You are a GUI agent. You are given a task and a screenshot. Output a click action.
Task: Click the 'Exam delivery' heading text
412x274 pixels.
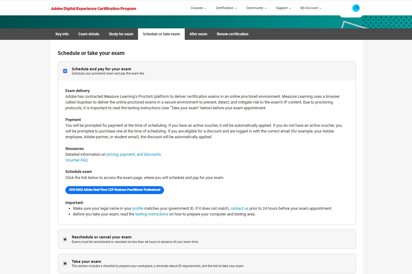pyautogui.click(x=77, y=91)
